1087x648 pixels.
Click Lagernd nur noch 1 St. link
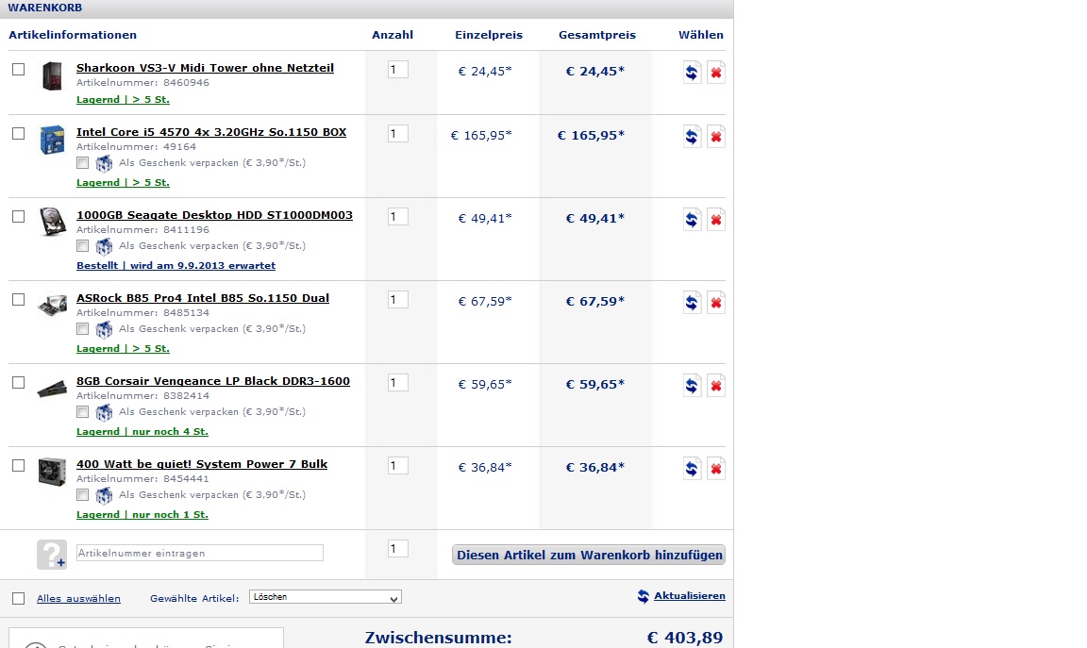pyautogui.click(x=142, y=515)
